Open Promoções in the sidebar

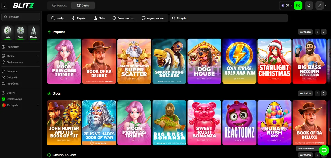pos(21,47)
